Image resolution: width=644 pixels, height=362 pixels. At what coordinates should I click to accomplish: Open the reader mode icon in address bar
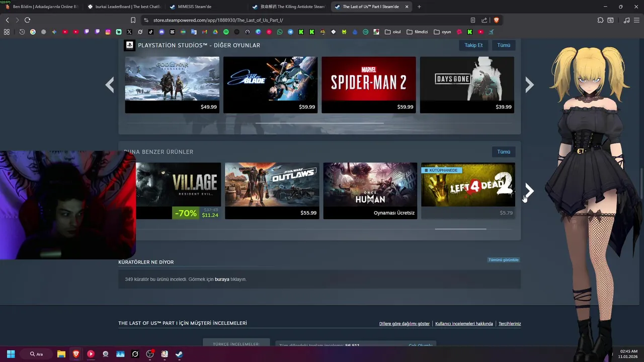click(x=473, y=20)
